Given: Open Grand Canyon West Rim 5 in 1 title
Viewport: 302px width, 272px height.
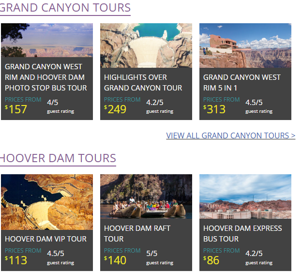Looking at the screenshot, I should pyautogui.click(x=242, y=82).
